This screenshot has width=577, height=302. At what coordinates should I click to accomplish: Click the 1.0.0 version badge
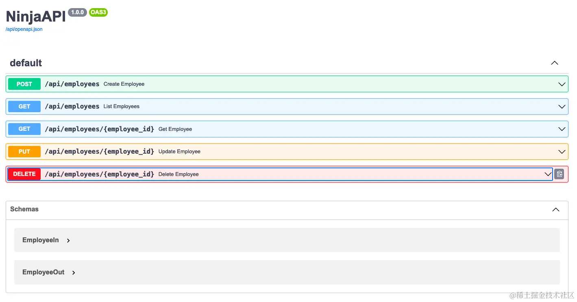click(77, 12)
